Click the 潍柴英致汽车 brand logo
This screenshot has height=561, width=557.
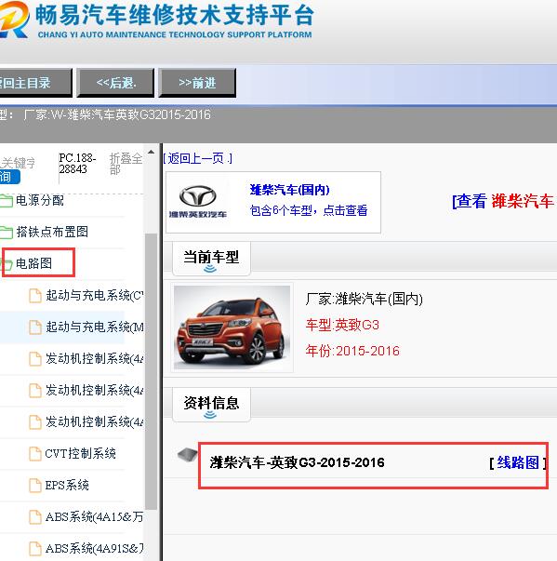click(198, 202)
